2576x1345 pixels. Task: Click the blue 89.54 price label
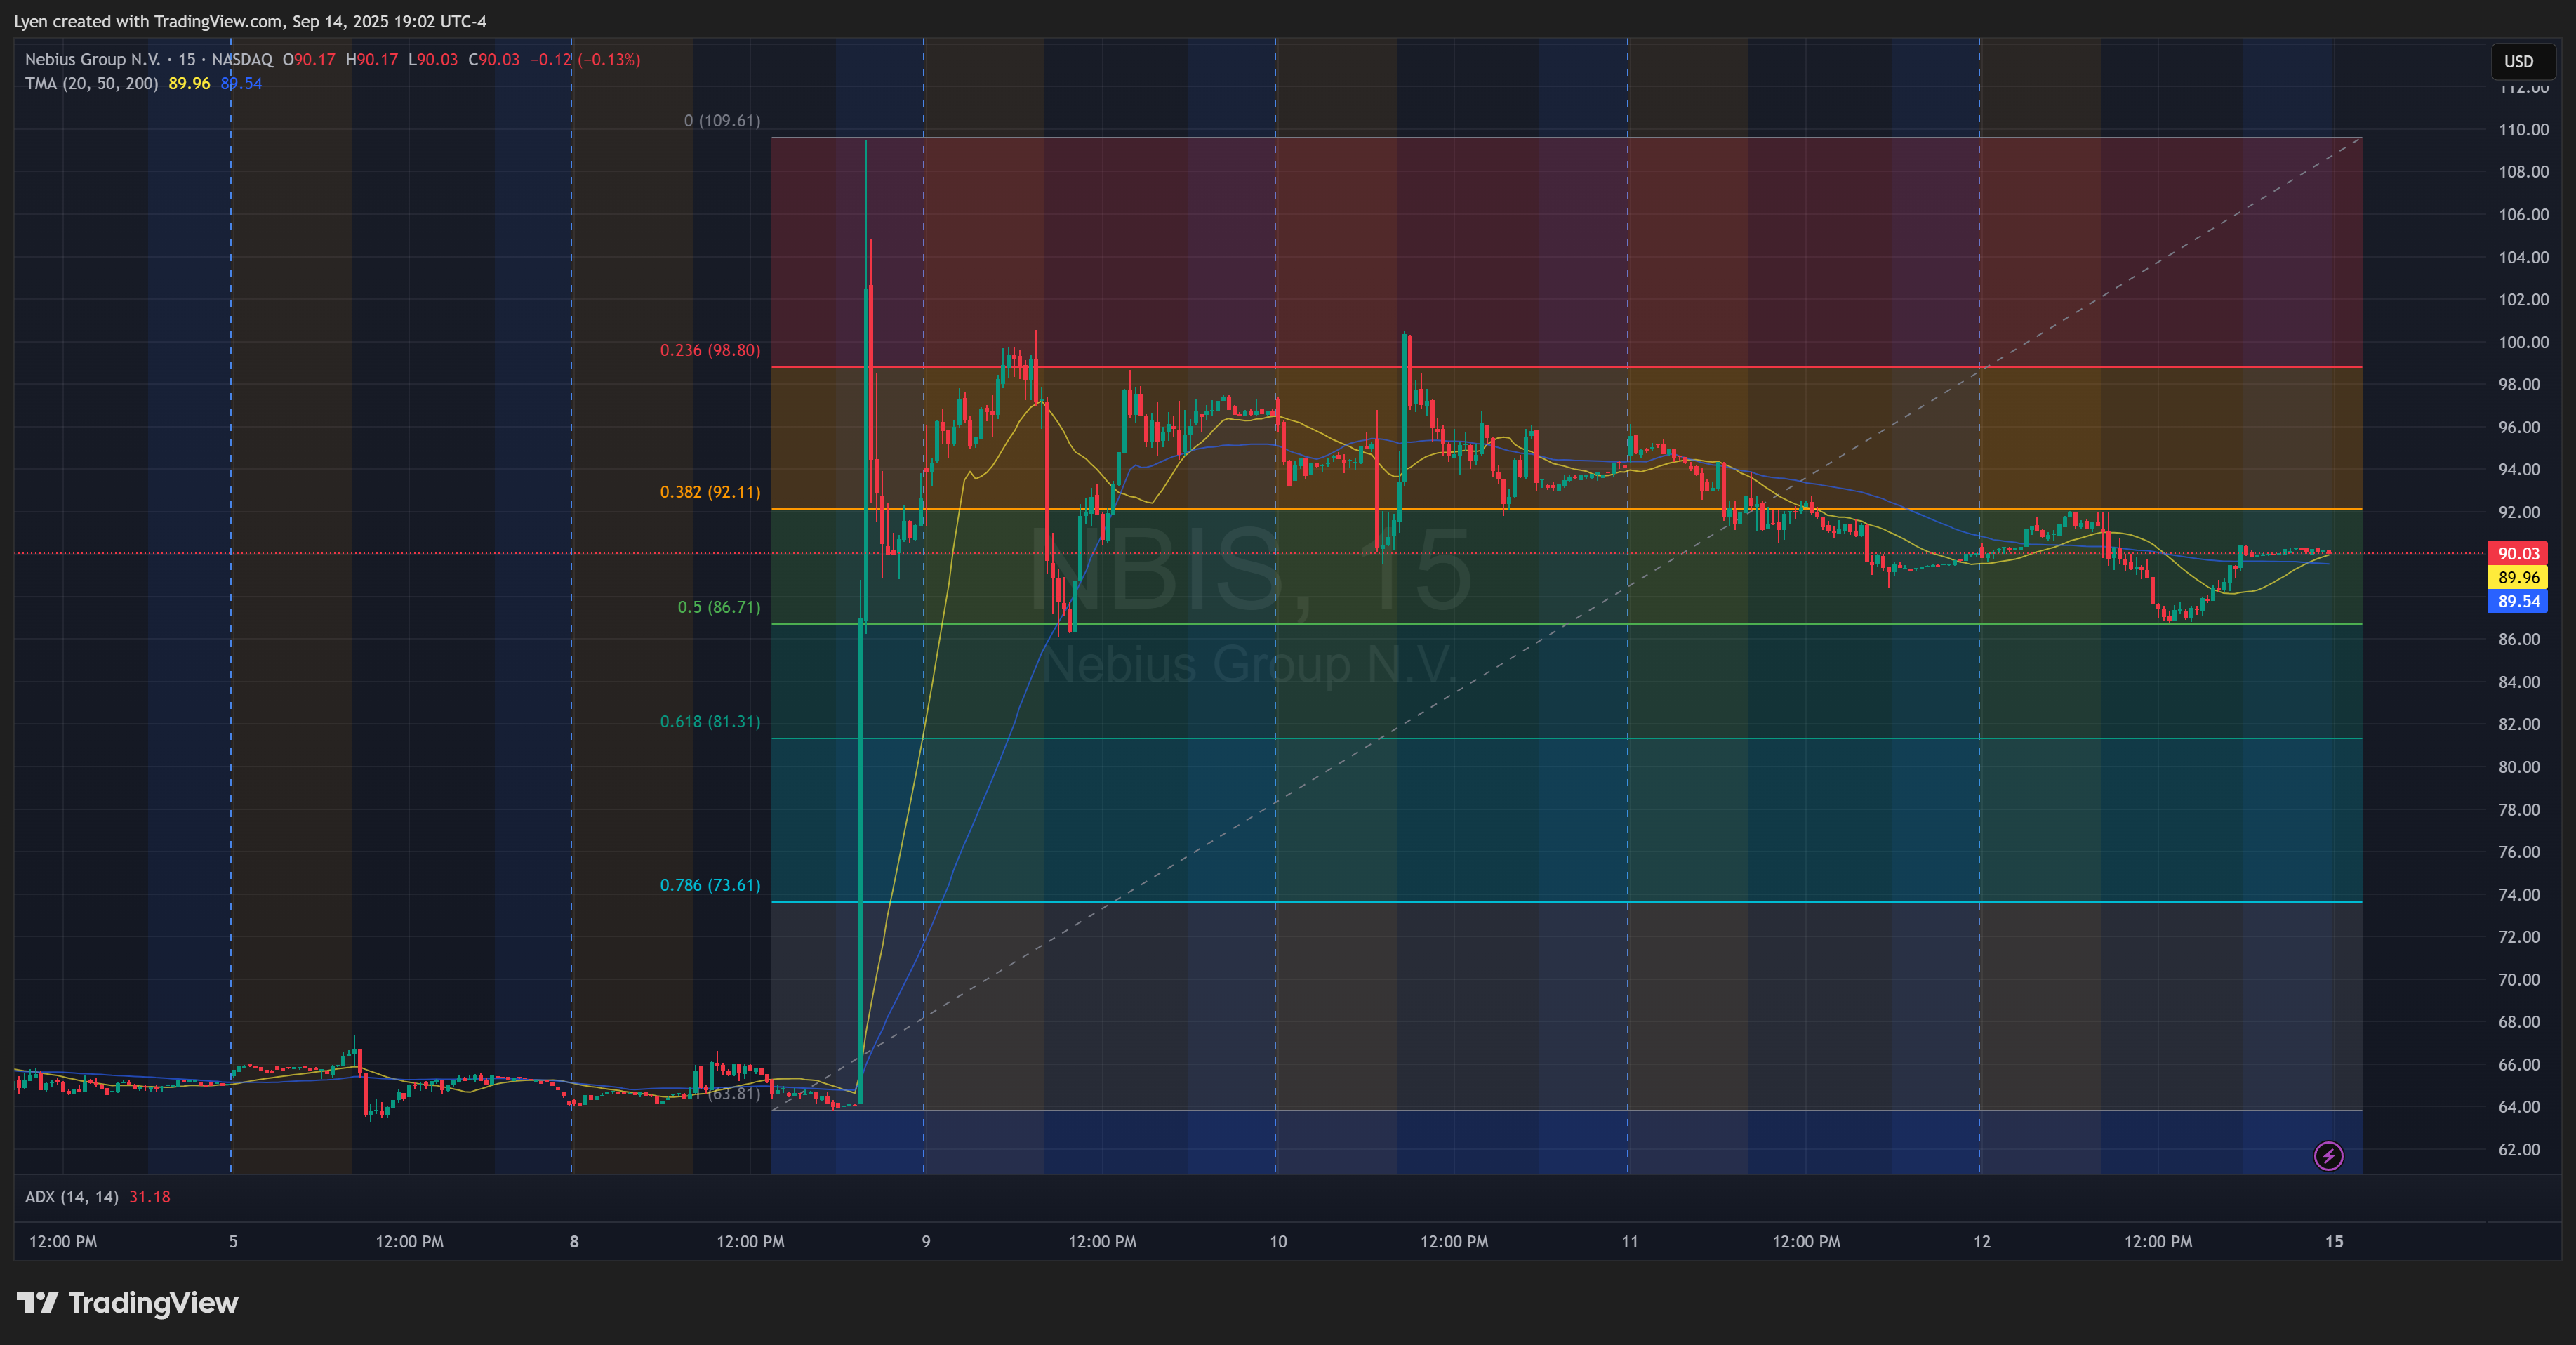[x=2517, y=601]
